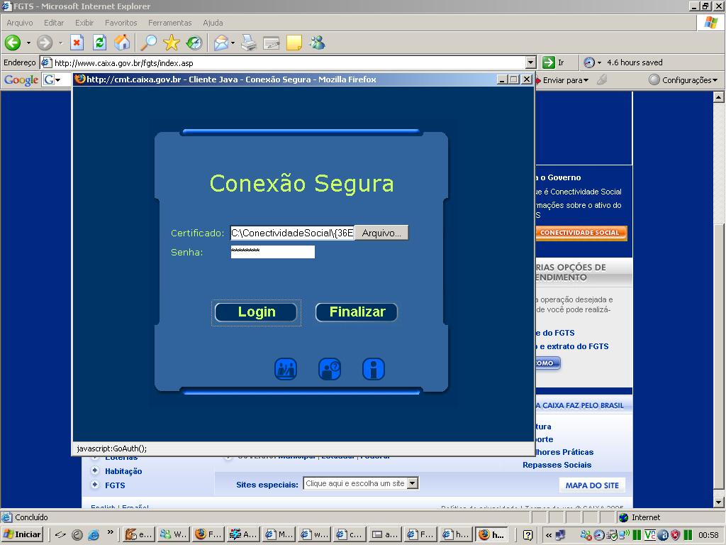Refresh the page in Internet Explorer
Image resolution: width=726 pixels, height=545 pixels.
tap(99, 43)
